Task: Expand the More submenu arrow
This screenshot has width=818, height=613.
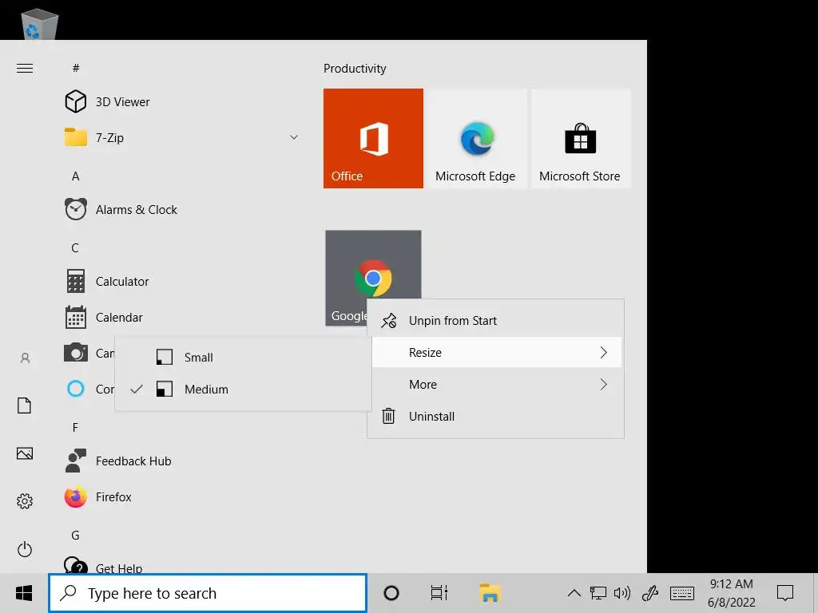Action: 604,384
